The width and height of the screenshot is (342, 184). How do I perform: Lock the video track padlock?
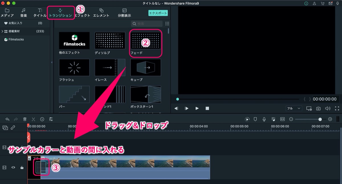(22, 168)
